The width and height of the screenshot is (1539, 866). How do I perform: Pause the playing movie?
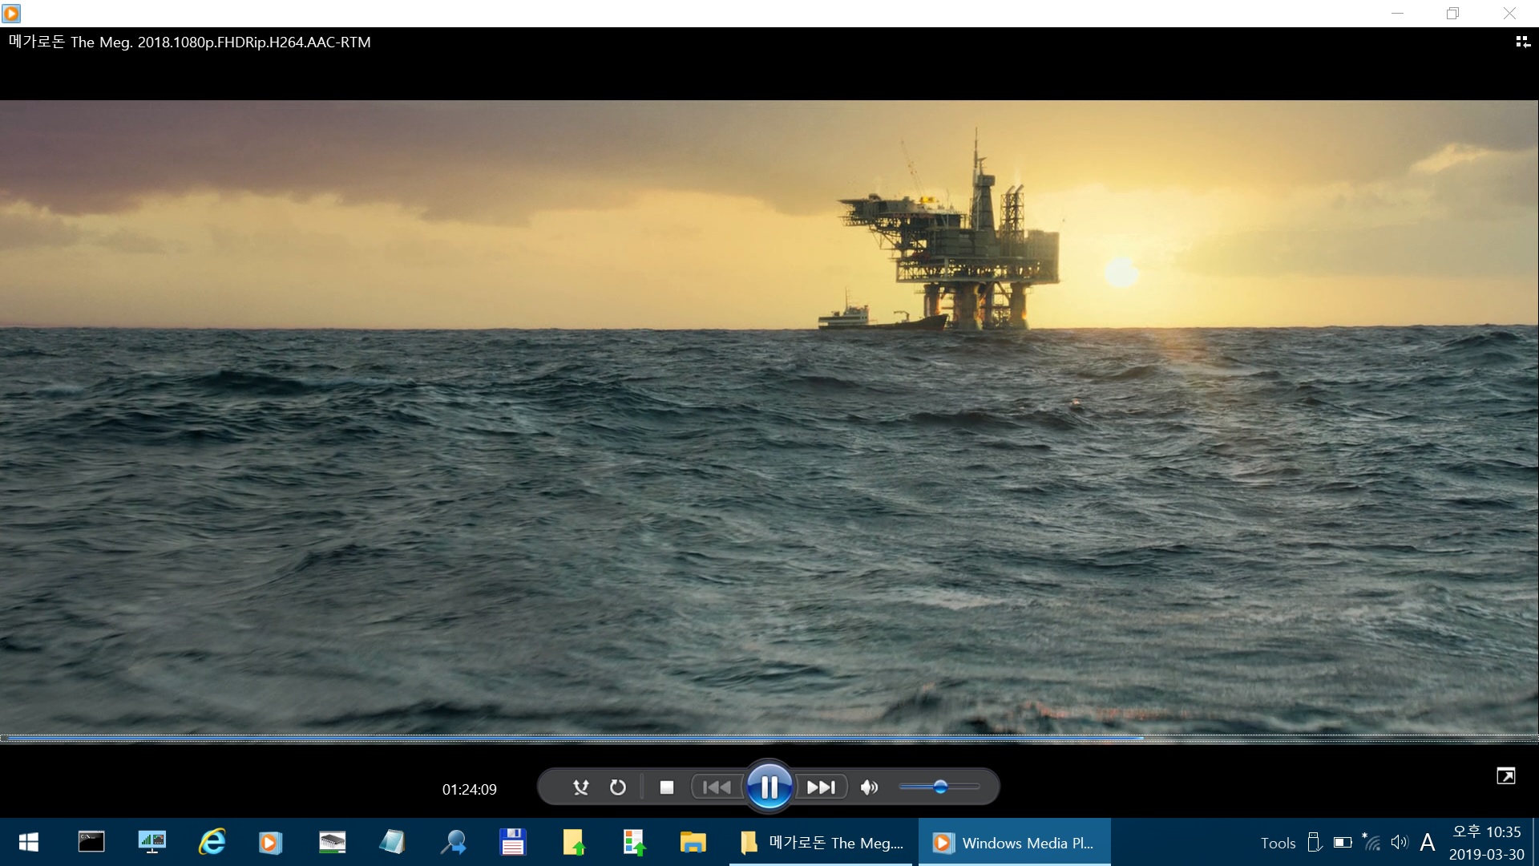(769, 787)
